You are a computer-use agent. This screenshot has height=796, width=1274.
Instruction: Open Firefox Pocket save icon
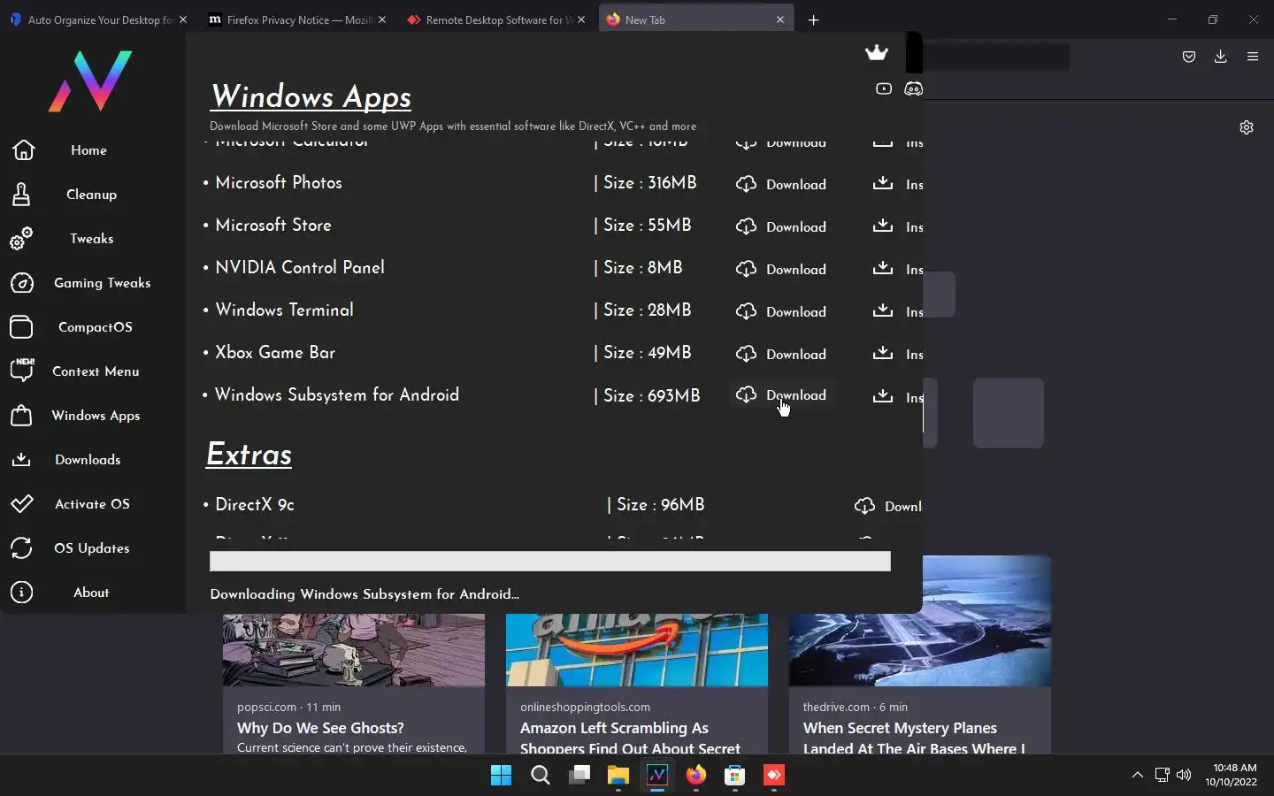tap(1189, 57)
